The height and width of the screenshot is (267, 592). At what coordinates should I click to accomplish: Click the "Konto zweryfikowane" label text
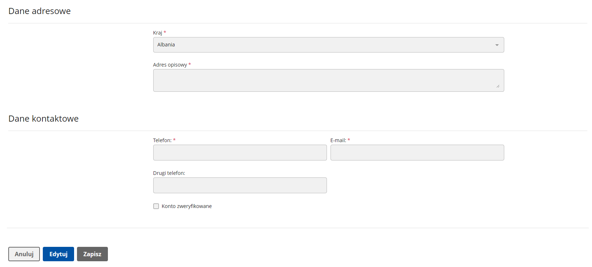point(187,206)
